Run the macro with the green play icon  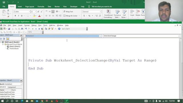33,29
